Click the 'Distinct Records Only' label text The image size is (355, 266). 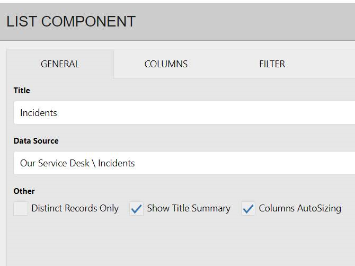pyautogui.click(x=75, y=208)
